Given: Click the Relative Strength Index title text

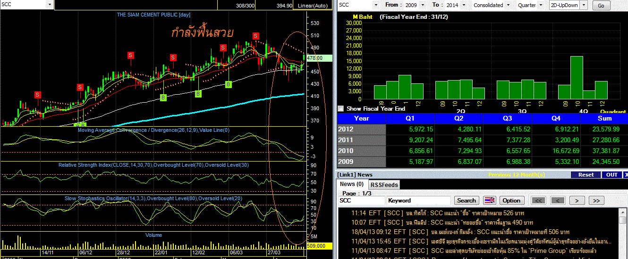Looking at the screenshot, I should 153,165.
